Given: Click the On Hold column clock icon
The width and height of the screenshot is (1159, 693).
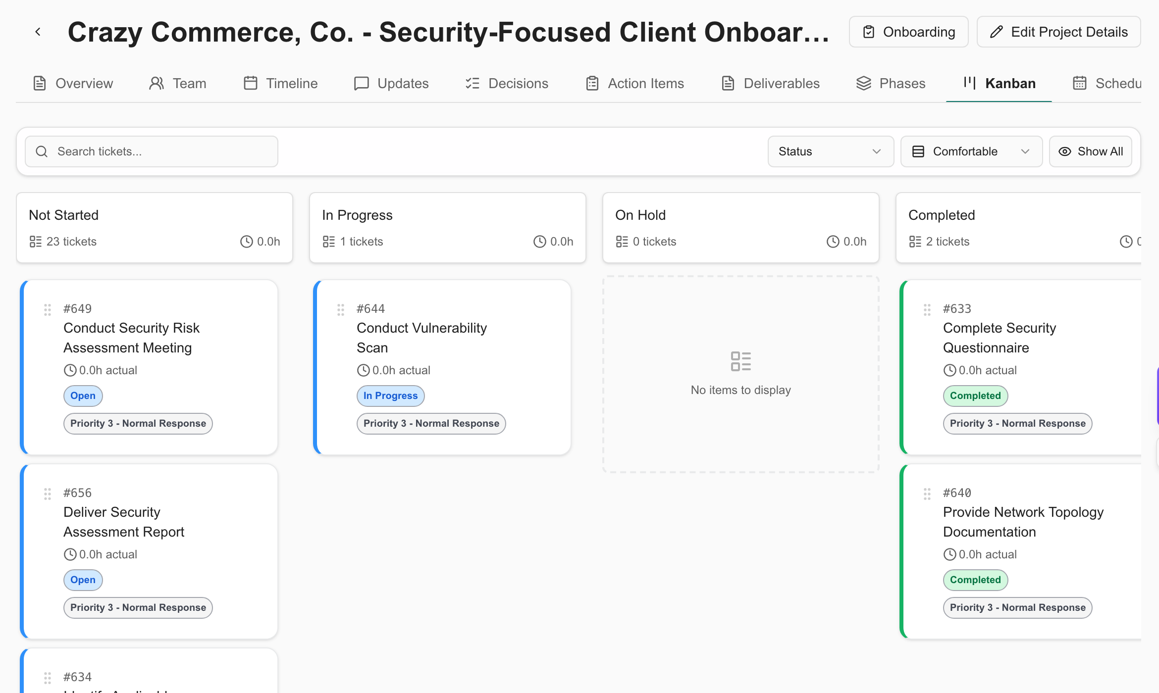Looking at the screenshot, I should [x=833, y=242].
